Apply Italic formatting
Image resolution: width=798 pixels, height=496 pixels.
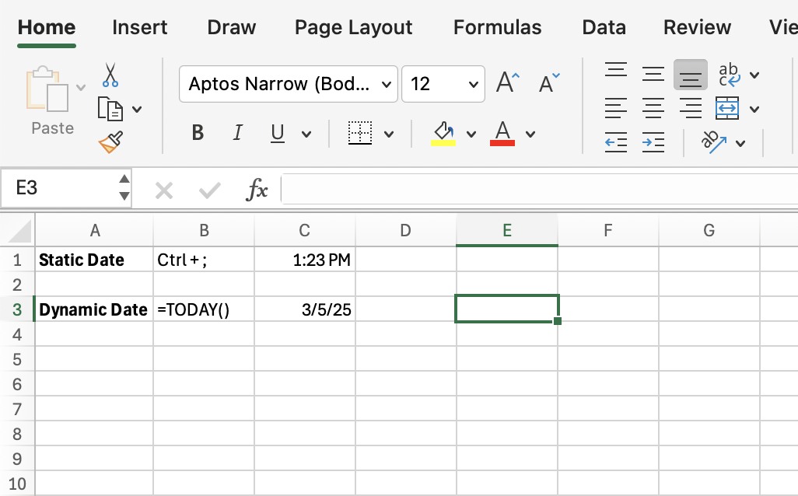click(x=237, y=133)
